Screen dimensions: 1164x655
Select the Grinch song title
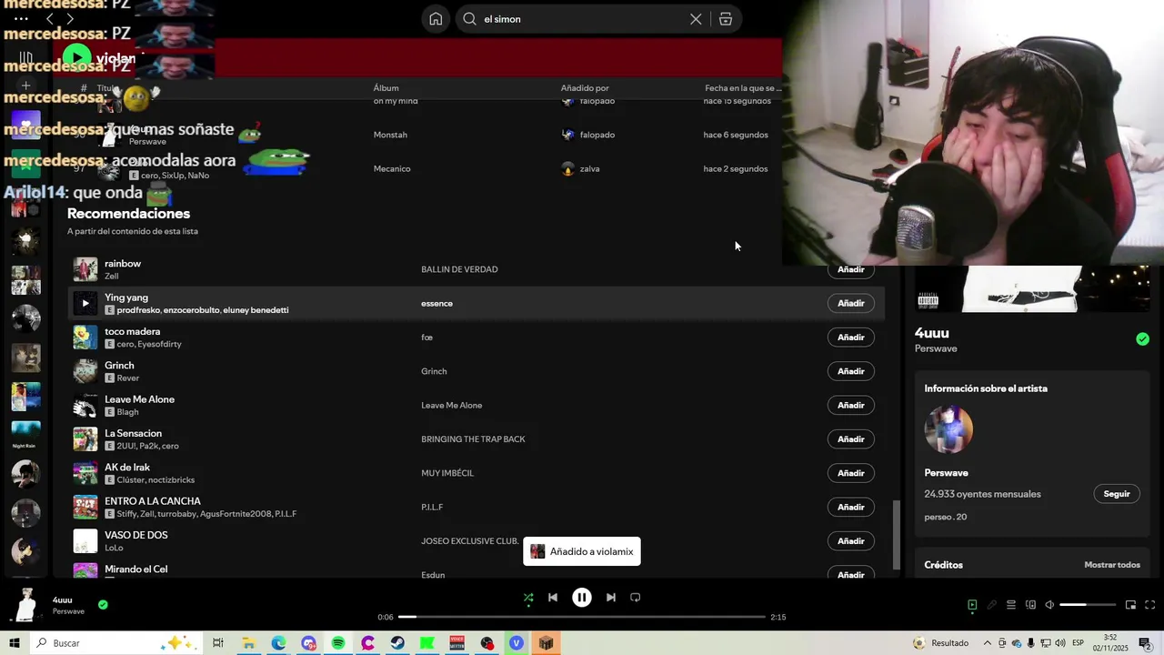pyautogui.click(x=119, y=366)
